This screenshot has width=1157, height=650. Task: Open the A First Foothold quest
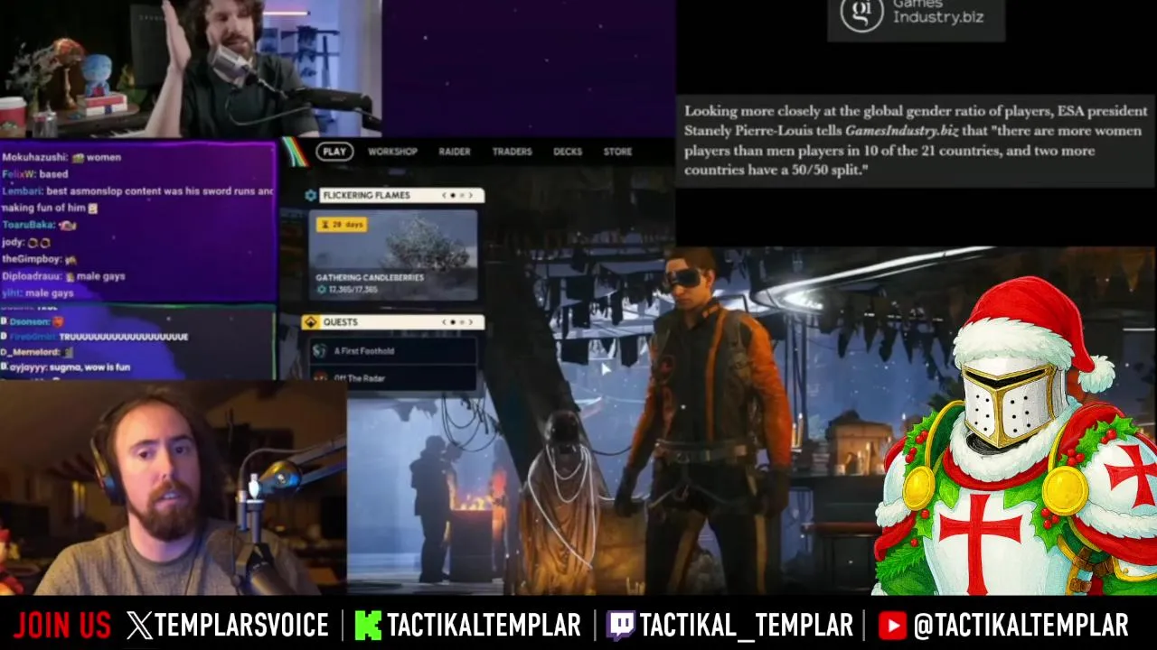coord(393,351)
